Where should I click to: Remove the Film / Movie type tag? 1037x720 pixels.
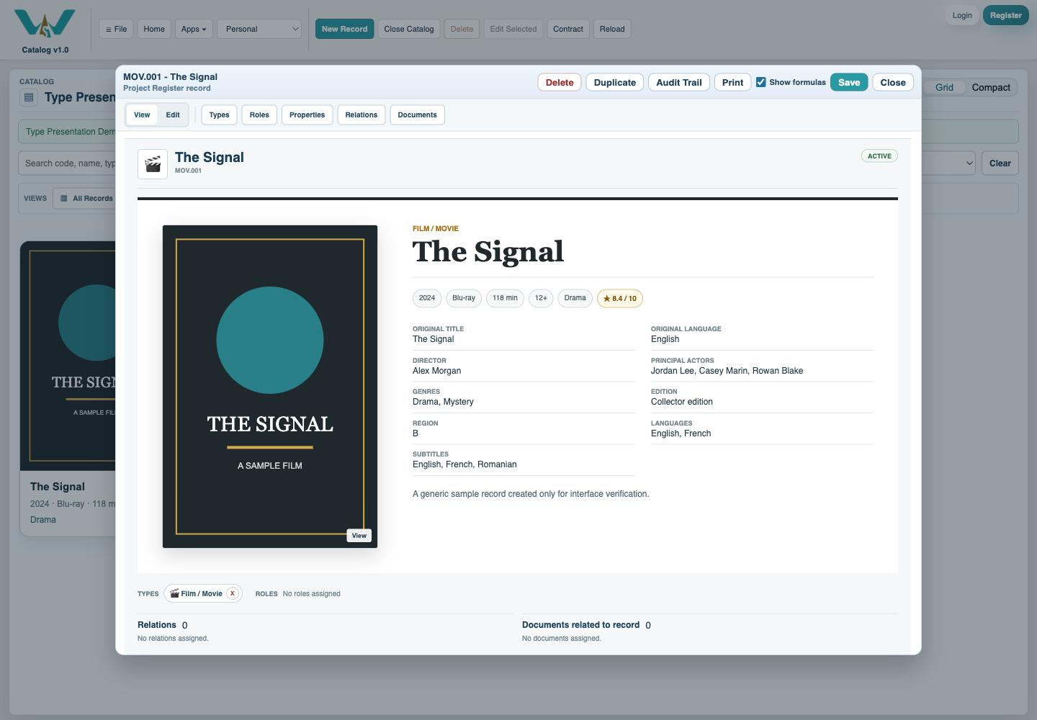pos(233,594)
